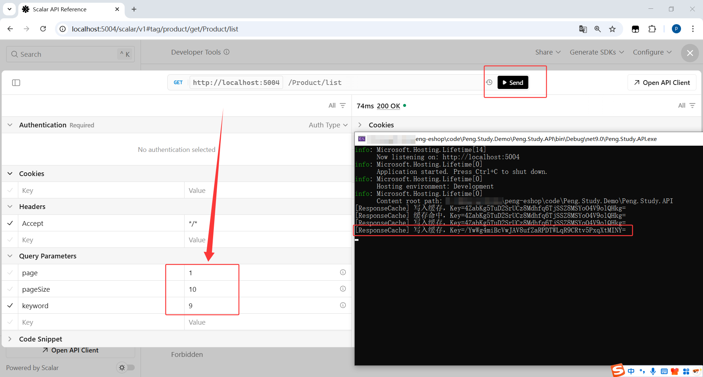
Task: Focus the Search field
Action: pos(70,54)
